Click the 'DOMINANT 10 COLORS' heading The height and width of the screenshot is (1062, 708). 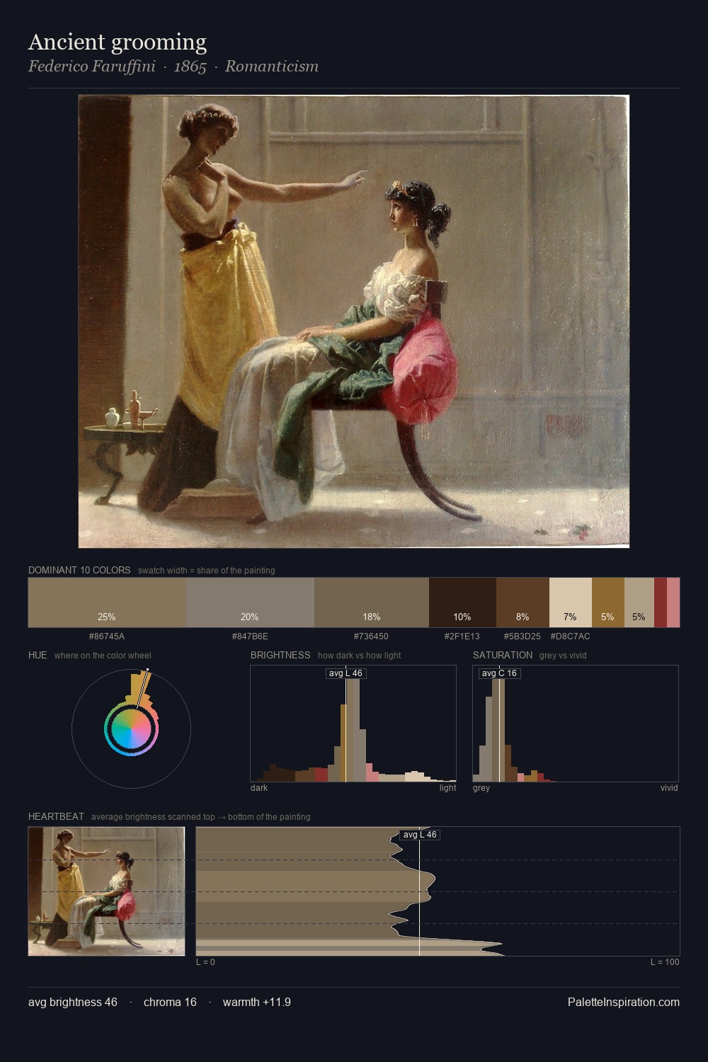(79, 570)
